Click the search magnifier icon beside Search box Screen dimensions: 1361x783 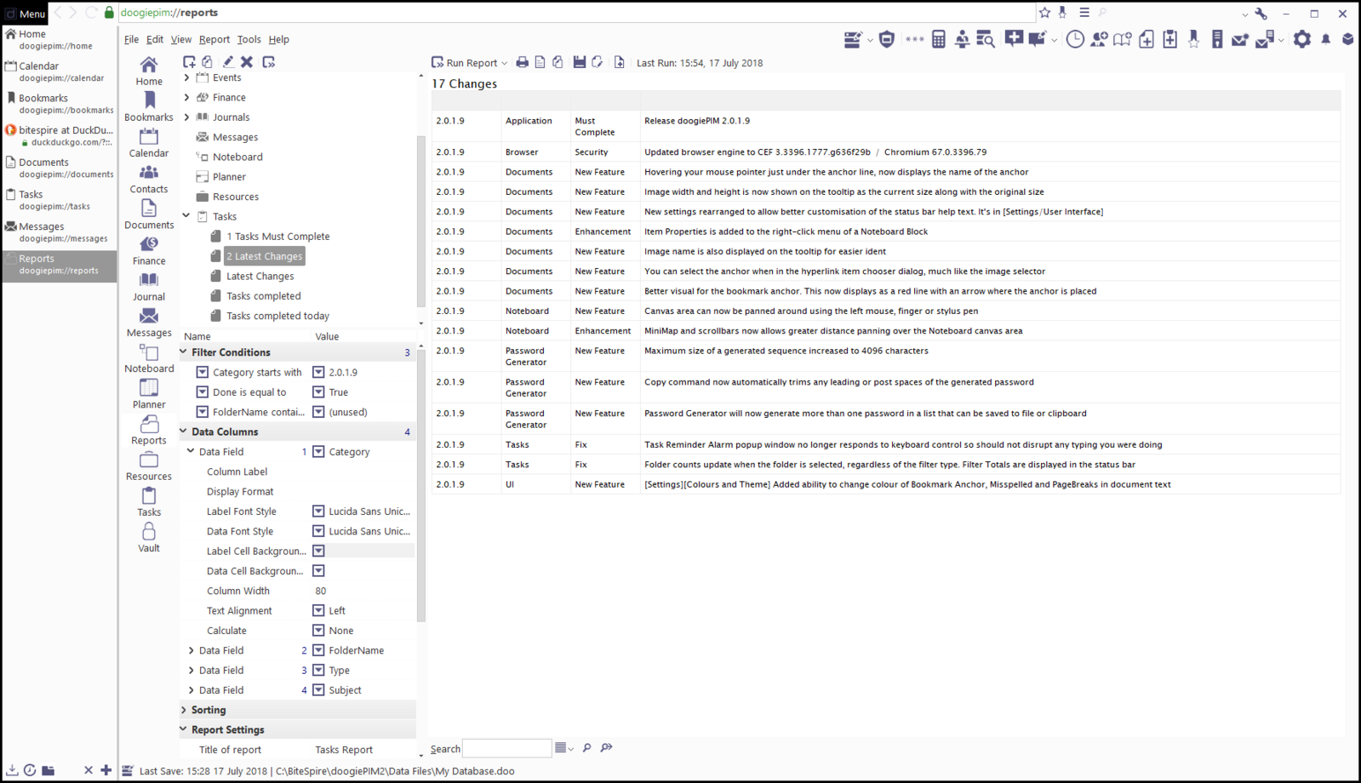[587, 748]
